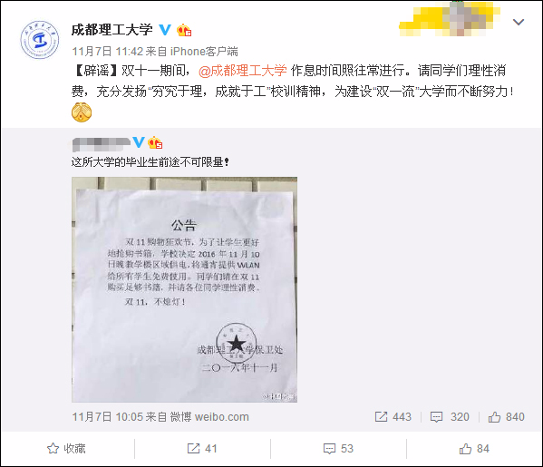View the 443 reposts of original post
The image size is (543, 467).
click(x=393, y=417)
